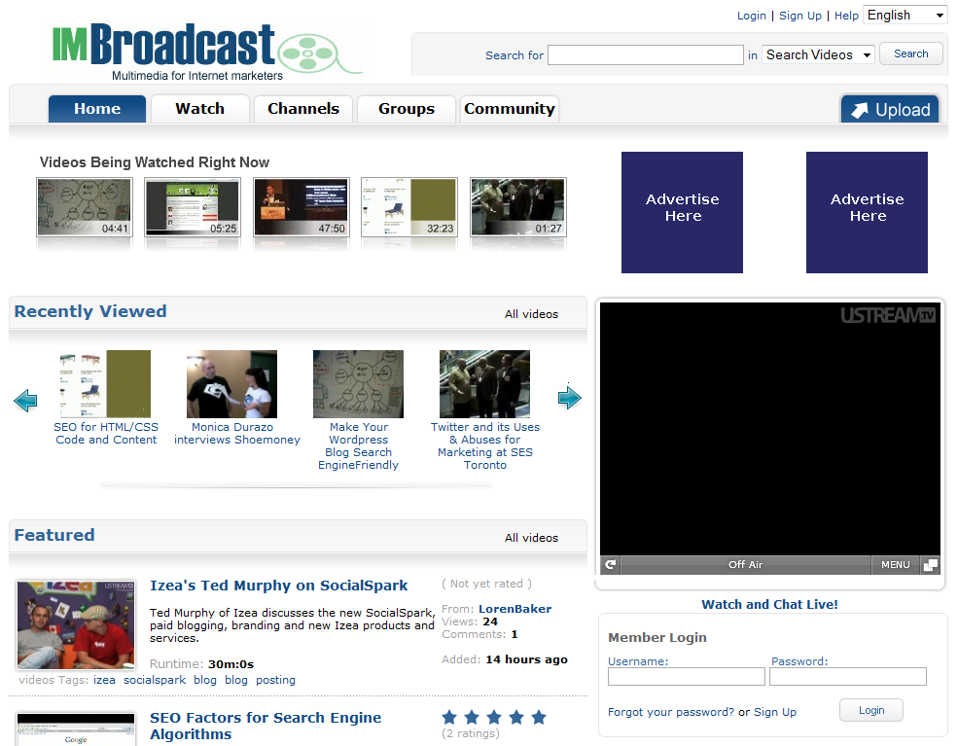Screen dimensions: 958x746
Task: Open the English language dropdown
Action: coord(905,15)
